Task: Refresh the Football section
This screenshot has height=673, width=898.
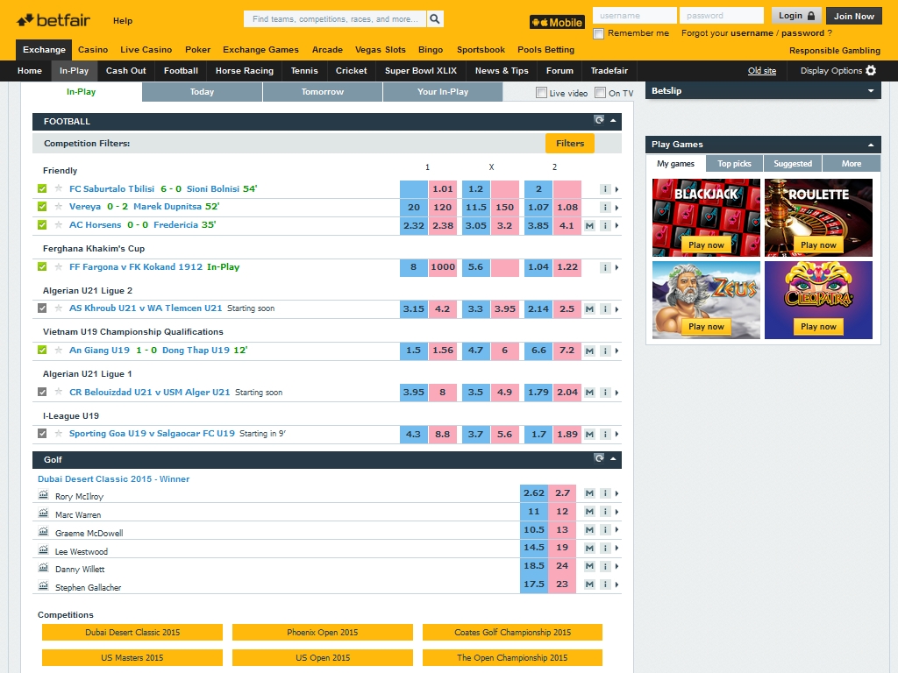Action: pos(599,121)
